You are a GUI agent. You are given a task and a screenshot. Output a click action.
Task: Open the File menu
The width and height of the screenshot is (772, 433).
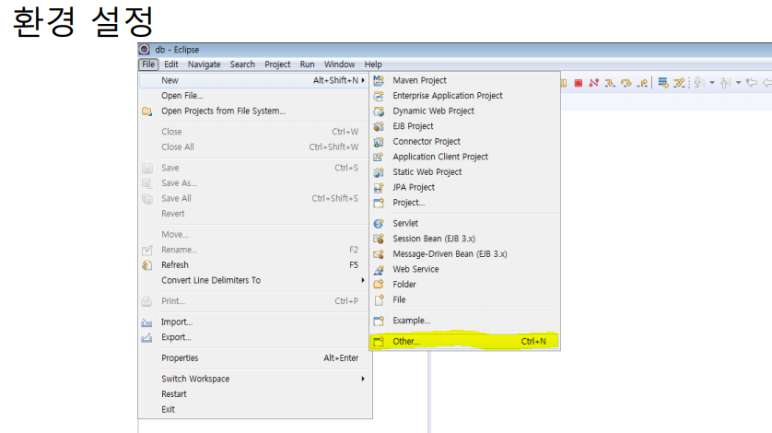point(148,64)
